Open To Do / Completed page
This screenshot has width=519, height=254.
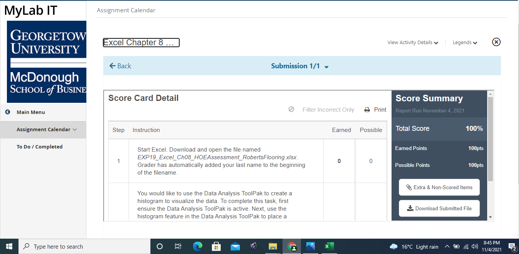point(40,147)
